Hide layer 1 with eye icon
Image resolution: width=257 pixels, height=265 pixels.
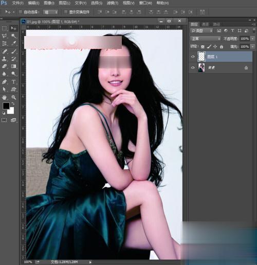coord(193,57)
